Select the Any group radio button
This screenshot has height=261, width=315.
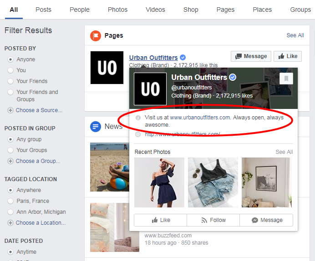tap(10, 139)
